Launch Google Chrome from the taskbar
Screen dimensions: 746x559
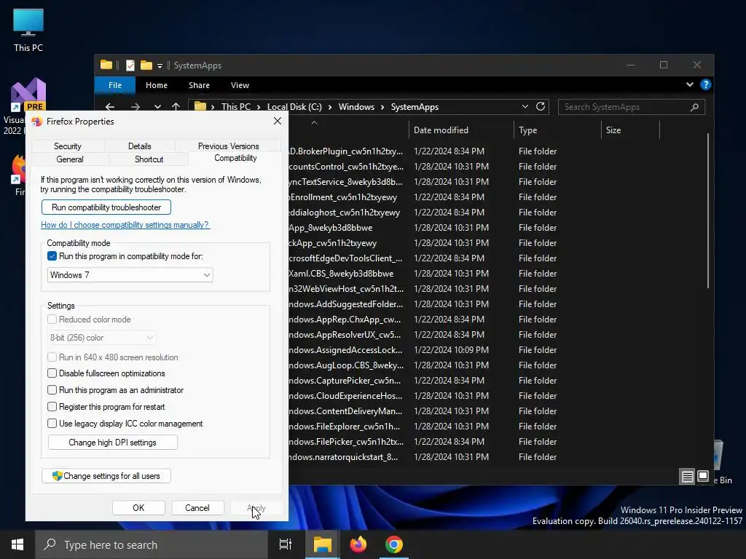394,544
